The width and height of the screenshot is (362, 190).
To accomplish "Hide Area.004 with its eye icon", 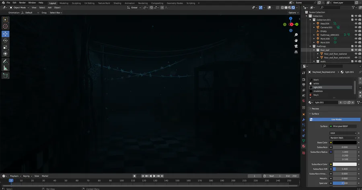I will [x=356, y=24].
